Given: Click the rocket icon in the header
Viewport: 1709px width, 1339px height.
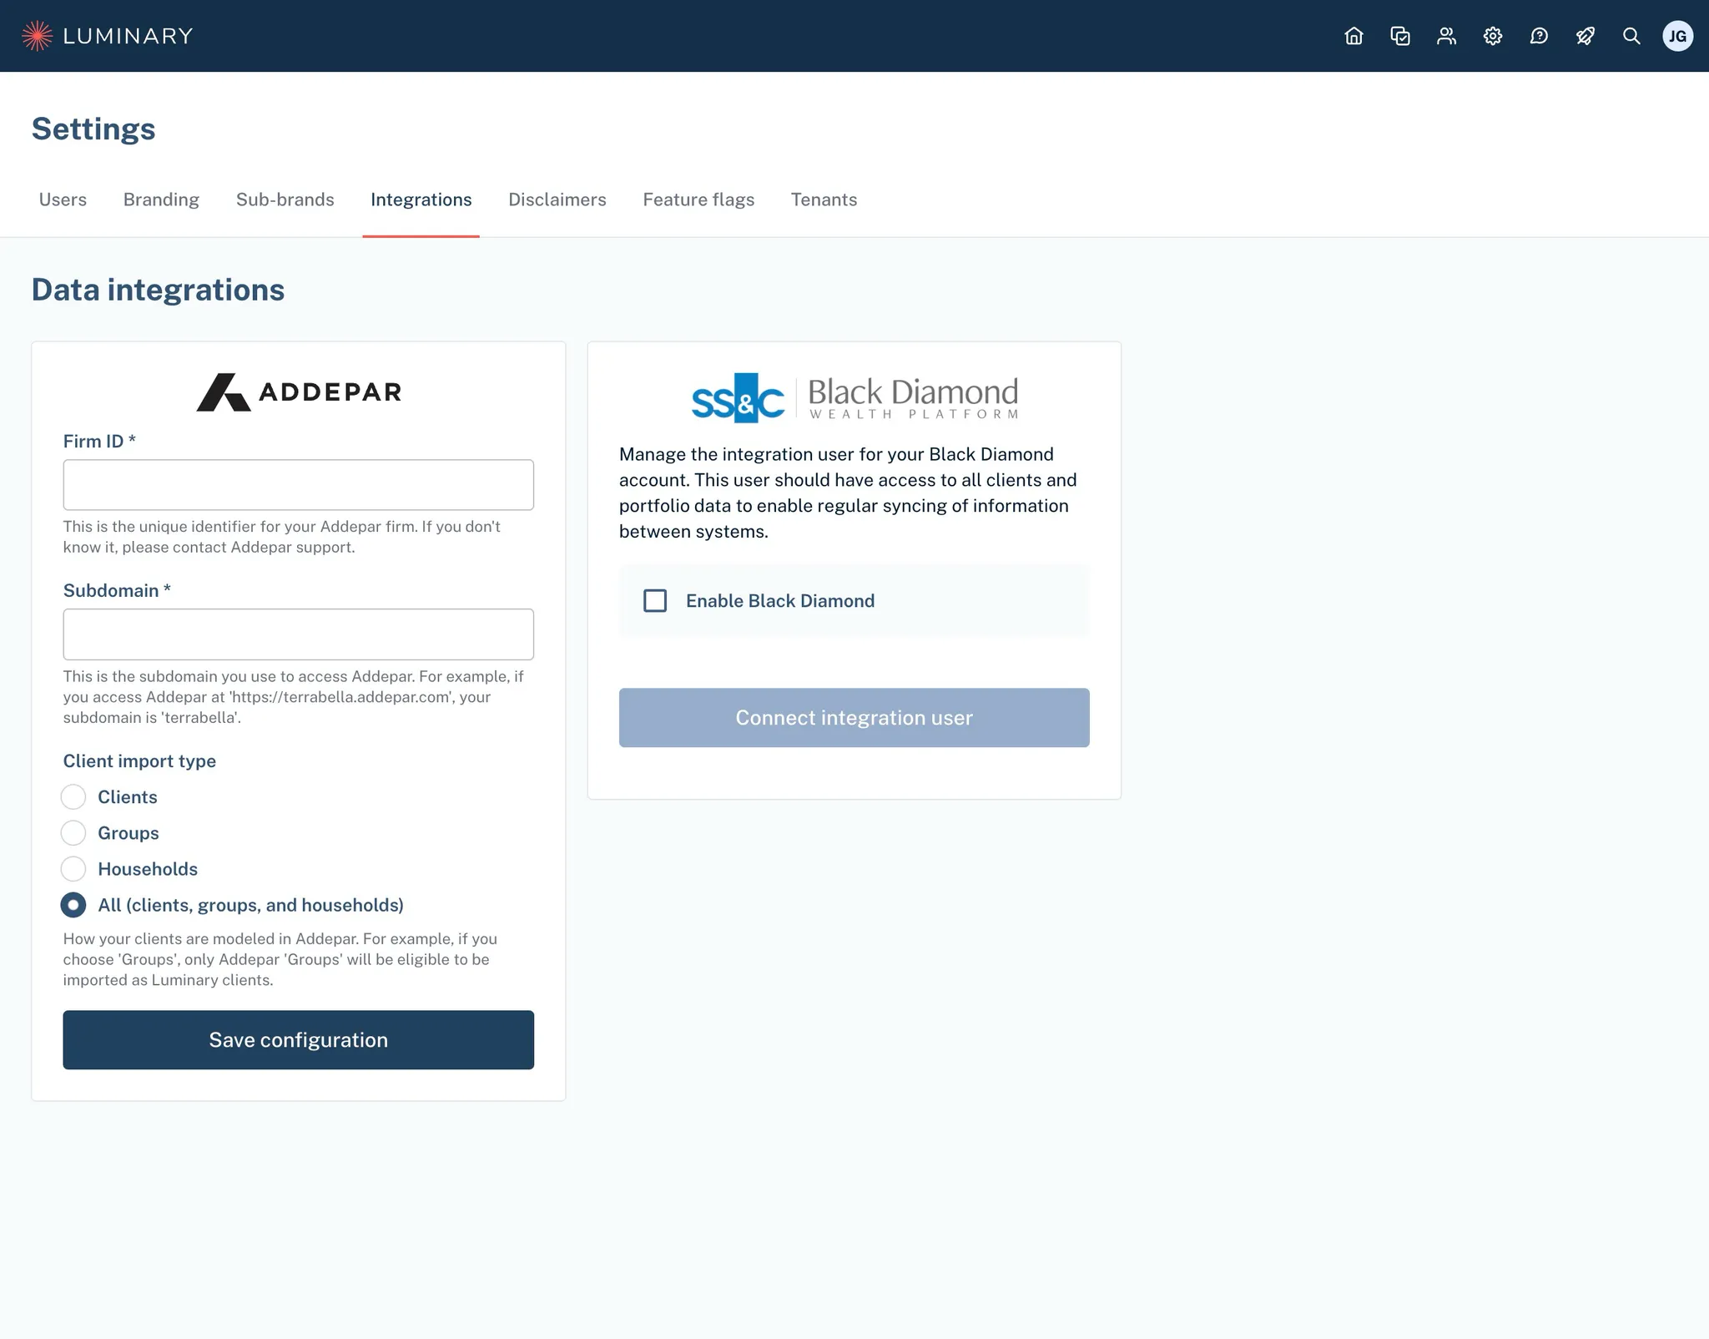Looking at the screenshot, I should coord(1585,36).
